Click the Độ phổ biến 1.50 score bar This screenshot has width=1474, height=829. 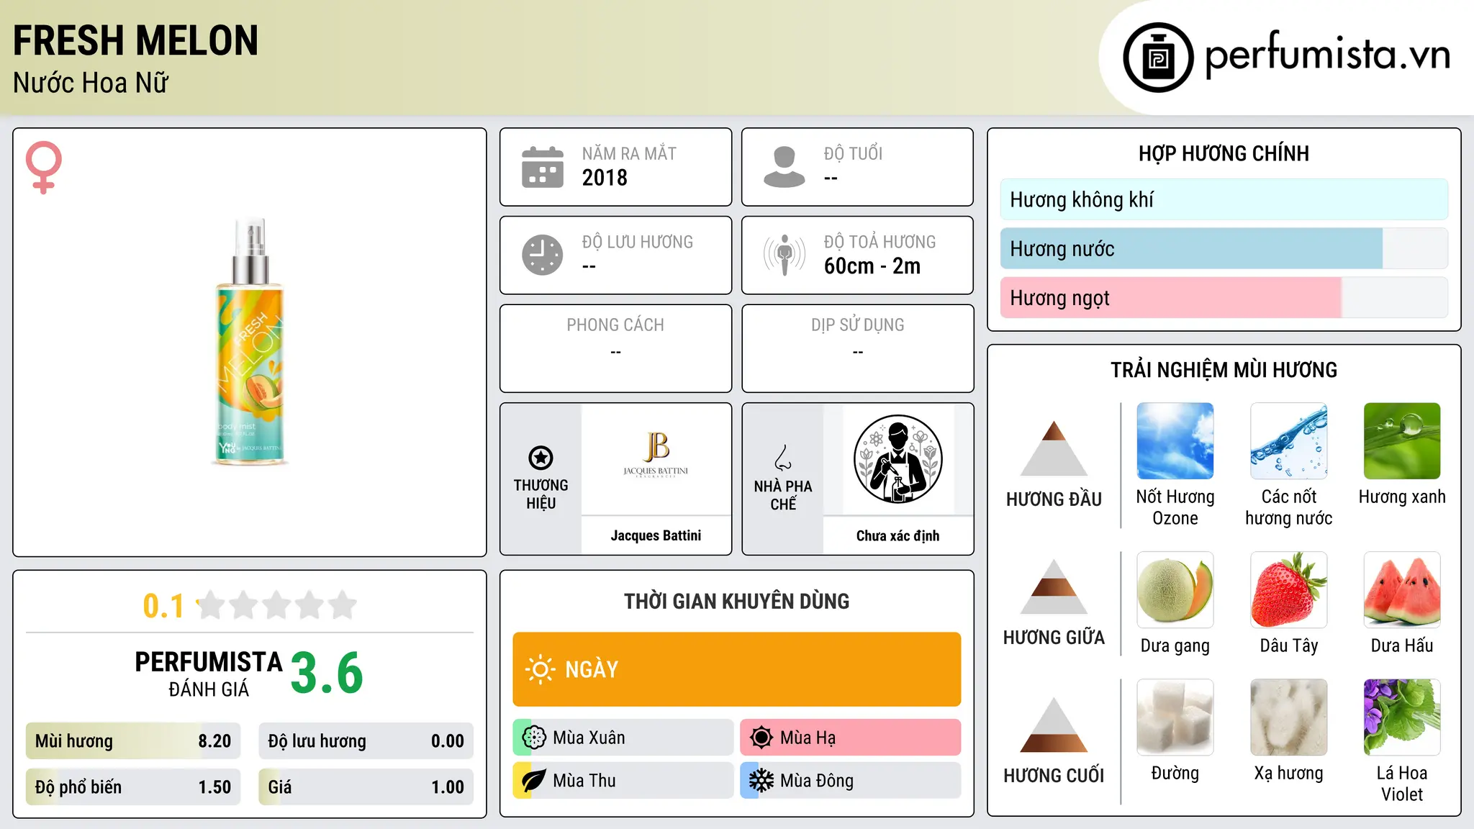(133, 787)
